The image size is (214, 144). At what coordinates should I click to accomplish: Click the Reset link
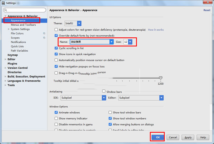(x=207, y=10)
